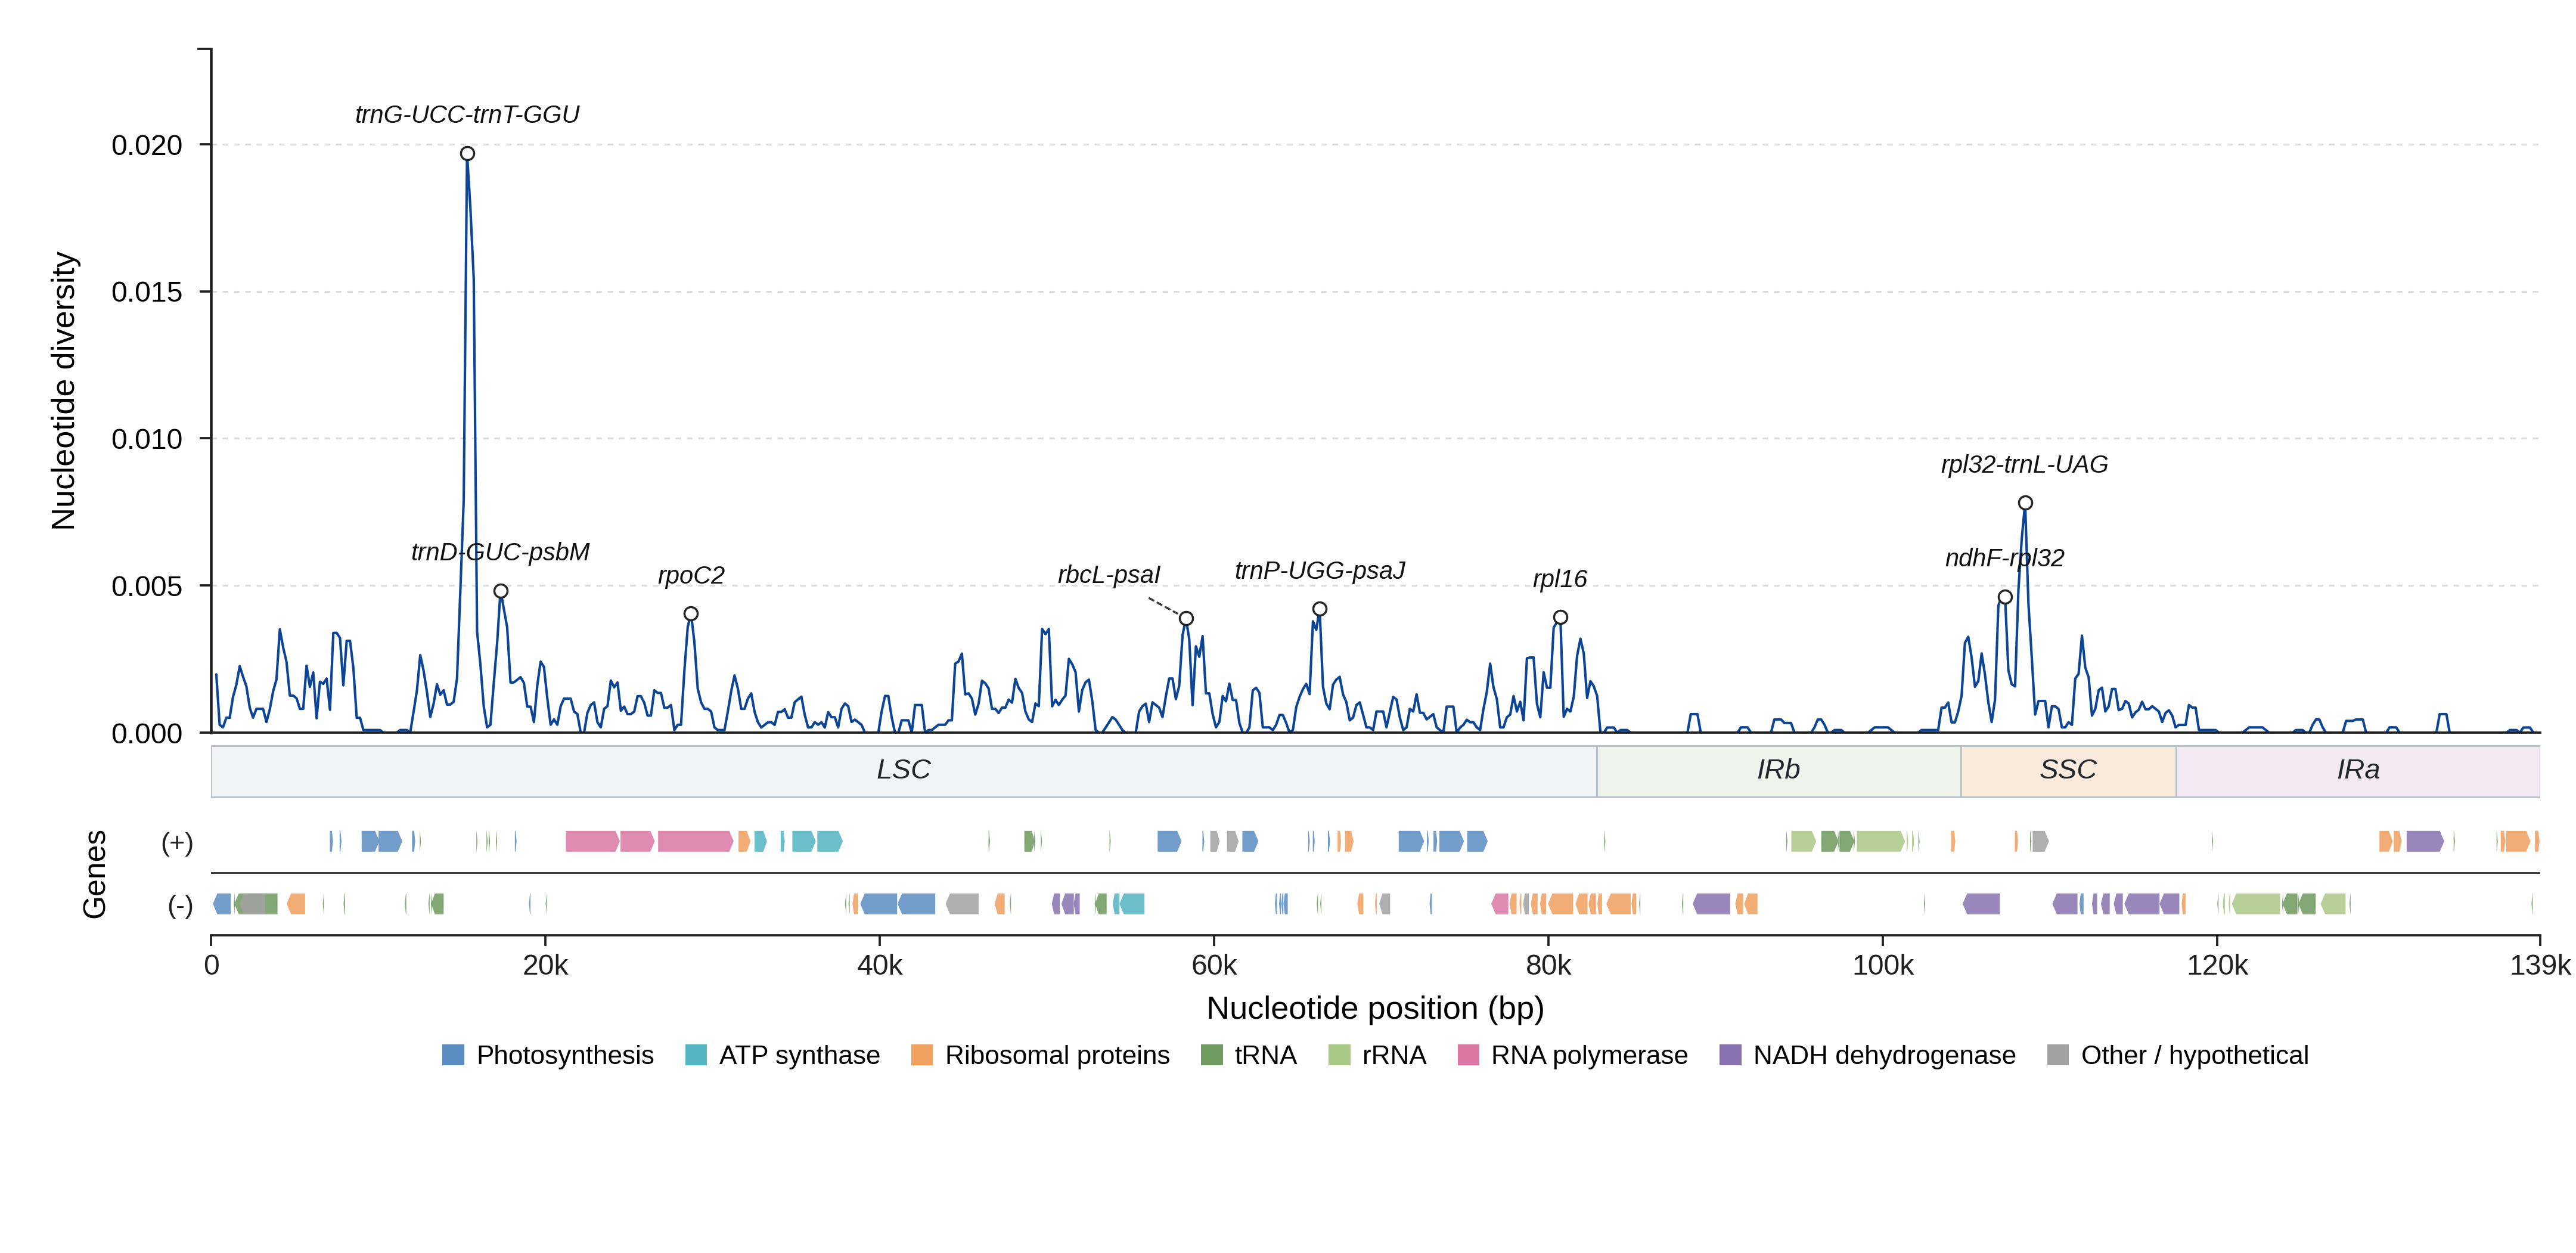Click the trnD-GUC-psbM peak marker circle
The height and width of the screenshot is (1253, 2576).
[x=501, y=591]
